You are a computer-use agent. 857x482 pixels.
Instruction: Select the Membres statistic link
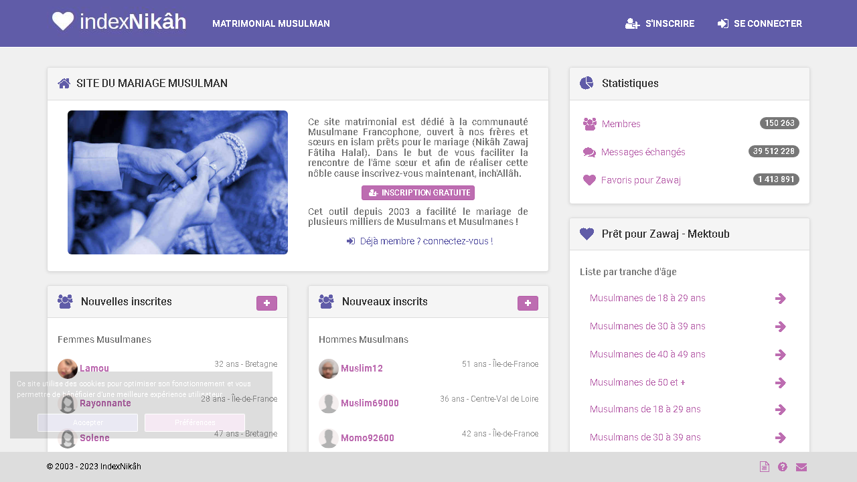[621, 124]
